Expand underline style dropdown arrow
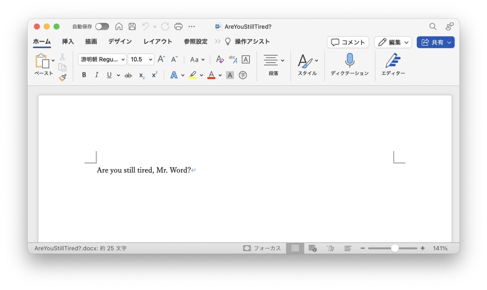Viewport: 487px width, 290px height. 119,75
